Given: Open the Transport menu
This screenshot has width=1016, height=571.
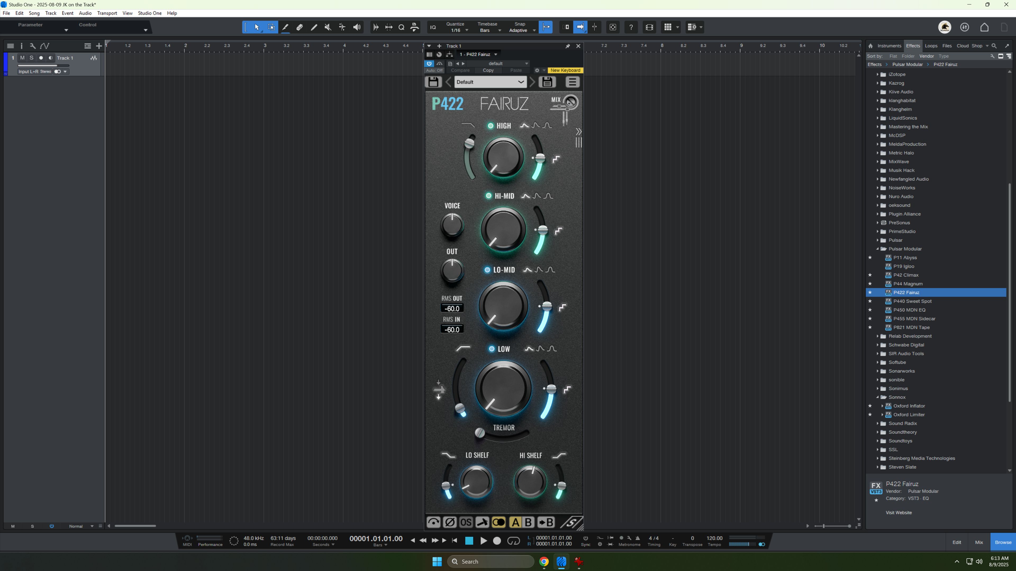Looking at the screenshot, I should point(107,13).
